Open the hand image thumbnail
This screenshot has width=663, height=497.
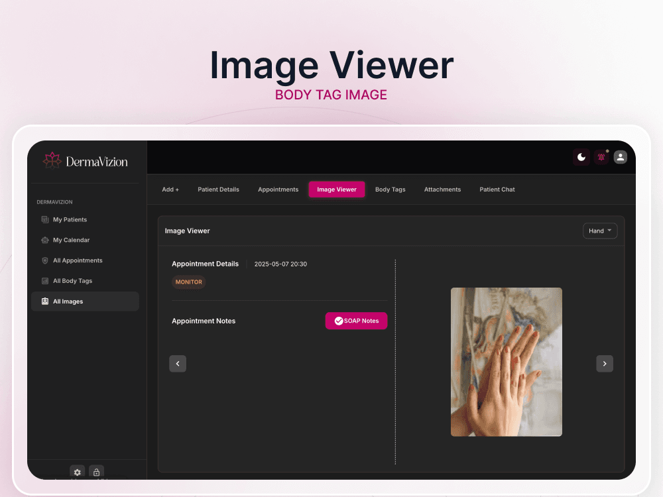(506, 362)
